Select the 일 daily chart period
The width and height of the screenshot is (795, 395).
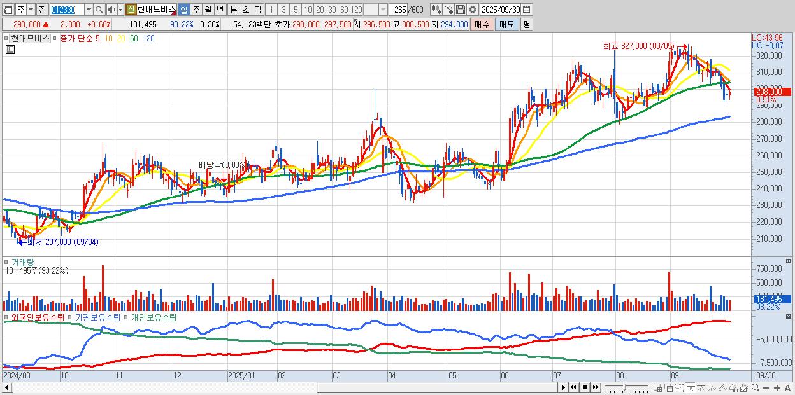(x=183, y=10)
